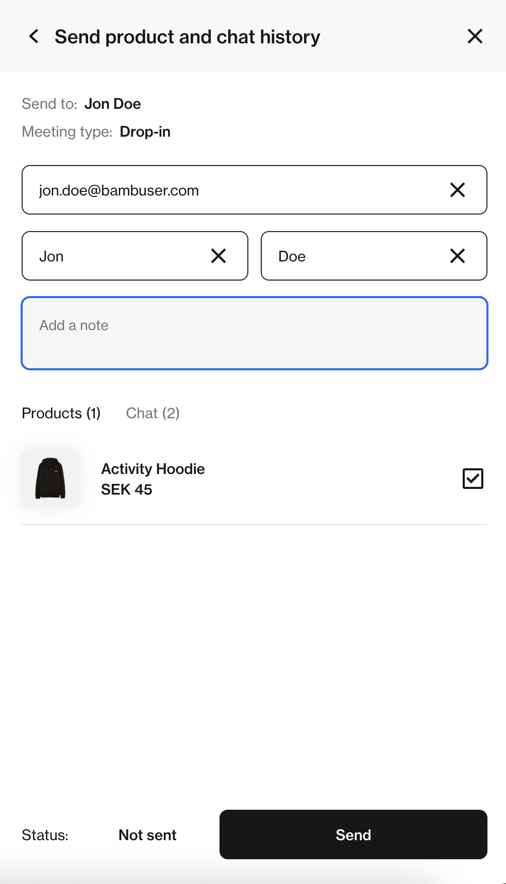Viewport: 506px width, 884px height.
Task: Click the panel title heading text
Action: pos(188,37)
